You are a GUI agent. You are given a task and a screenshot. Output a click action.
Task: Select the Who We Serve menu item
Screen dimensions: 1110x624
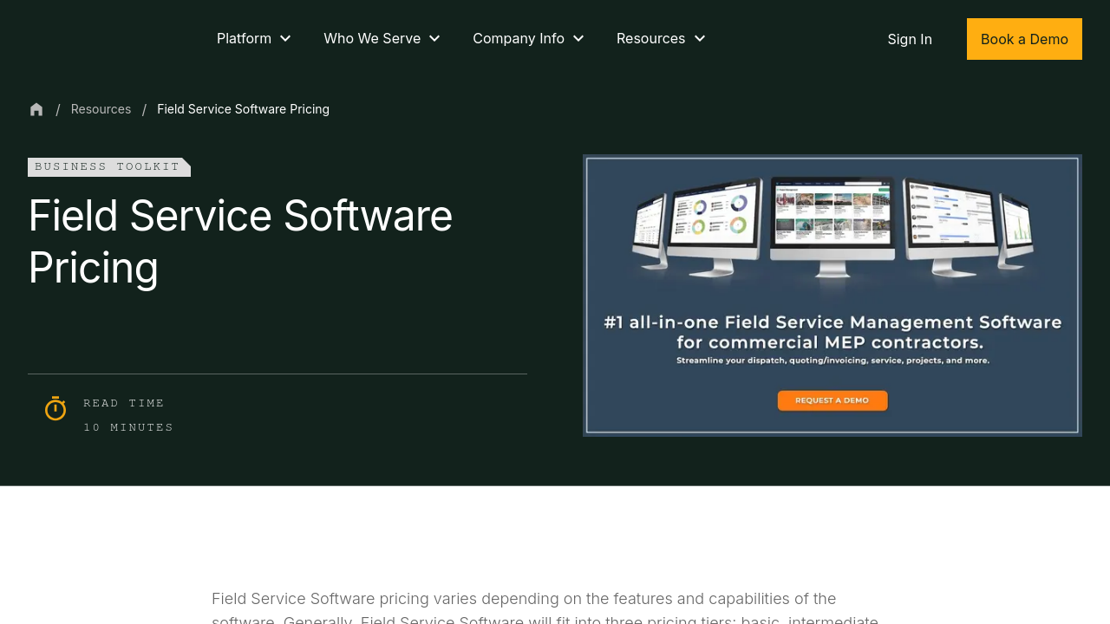tap(372, 39)
